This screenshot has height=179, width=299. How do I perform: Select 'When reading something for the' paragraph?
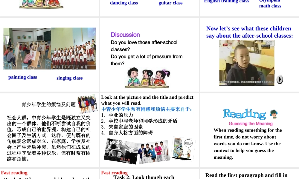pos(248,143)
